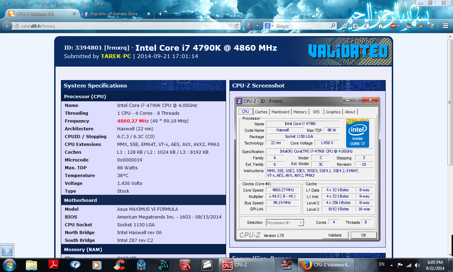Screen dimensions: 453x272
Task: Click the Intel inside Core i7 logo
Action: point(357,133)
